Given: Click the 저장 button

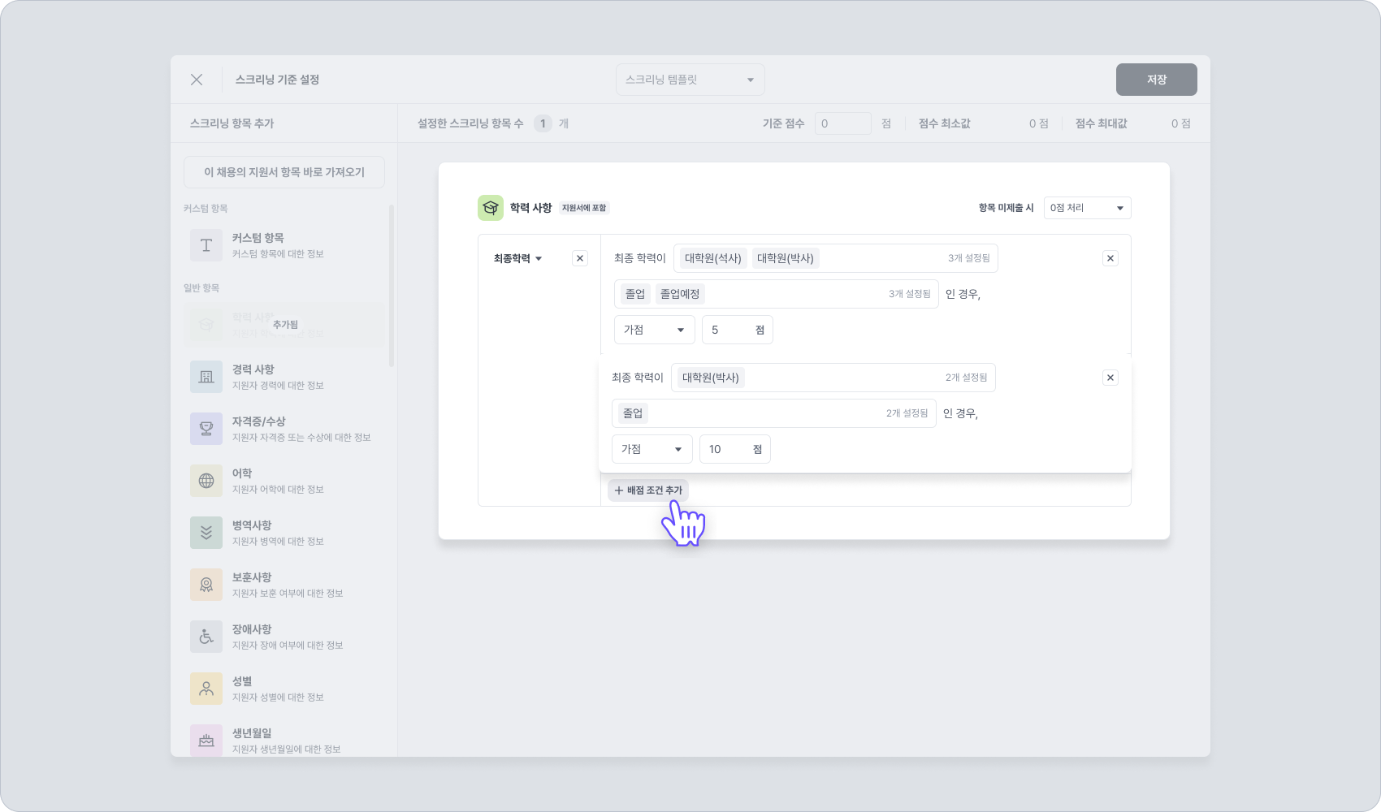Looking at the screenshot, I should (x=1157, y=80).
